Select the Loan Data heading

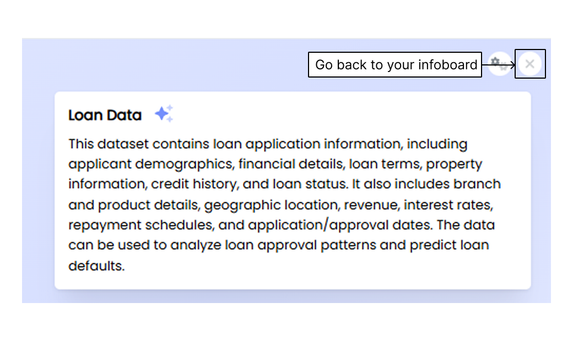[105, 116]
